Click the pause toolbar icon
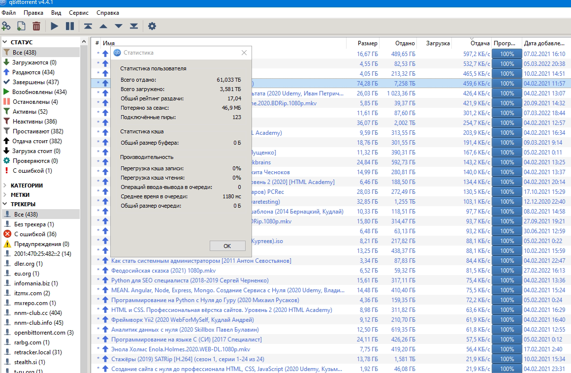571x373 pixels. coord(69,26)
